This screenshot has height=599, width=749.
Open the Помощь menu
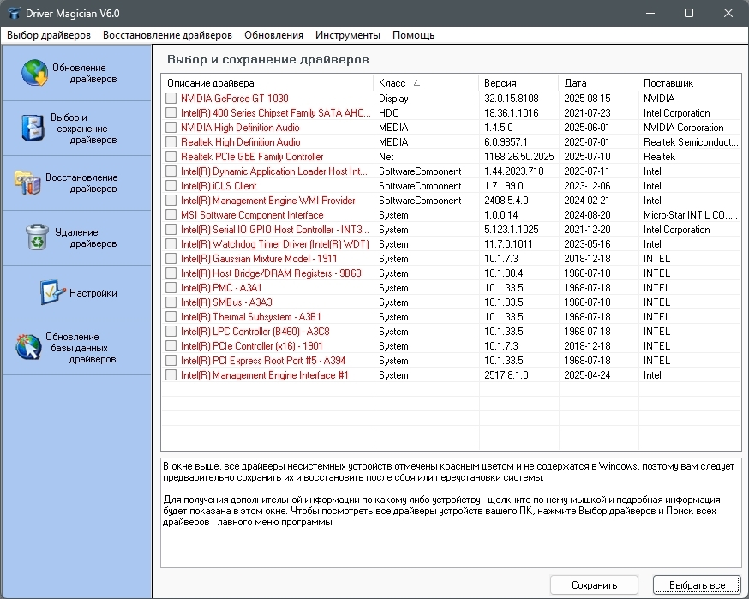[x=413, y=35]
